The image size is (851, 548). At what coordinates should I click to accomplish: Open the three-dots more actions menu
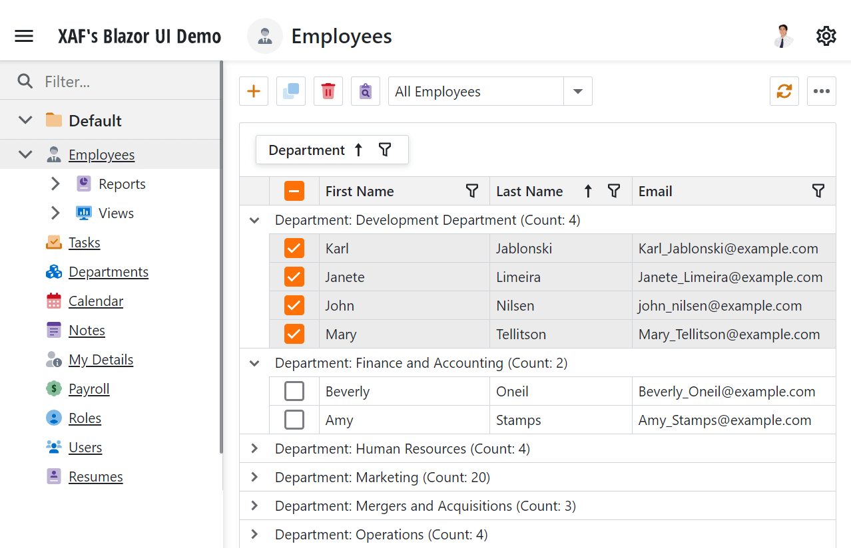pos(821,92)
